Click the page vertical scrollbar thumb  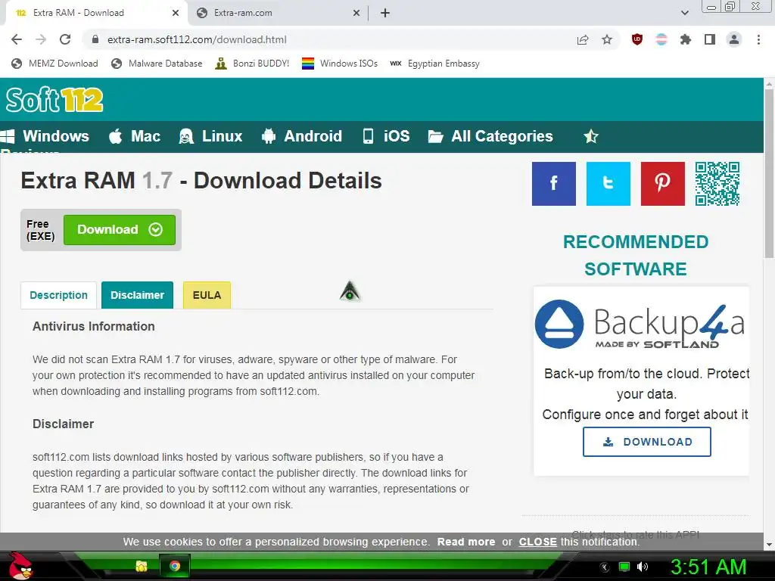coord(769,173)
